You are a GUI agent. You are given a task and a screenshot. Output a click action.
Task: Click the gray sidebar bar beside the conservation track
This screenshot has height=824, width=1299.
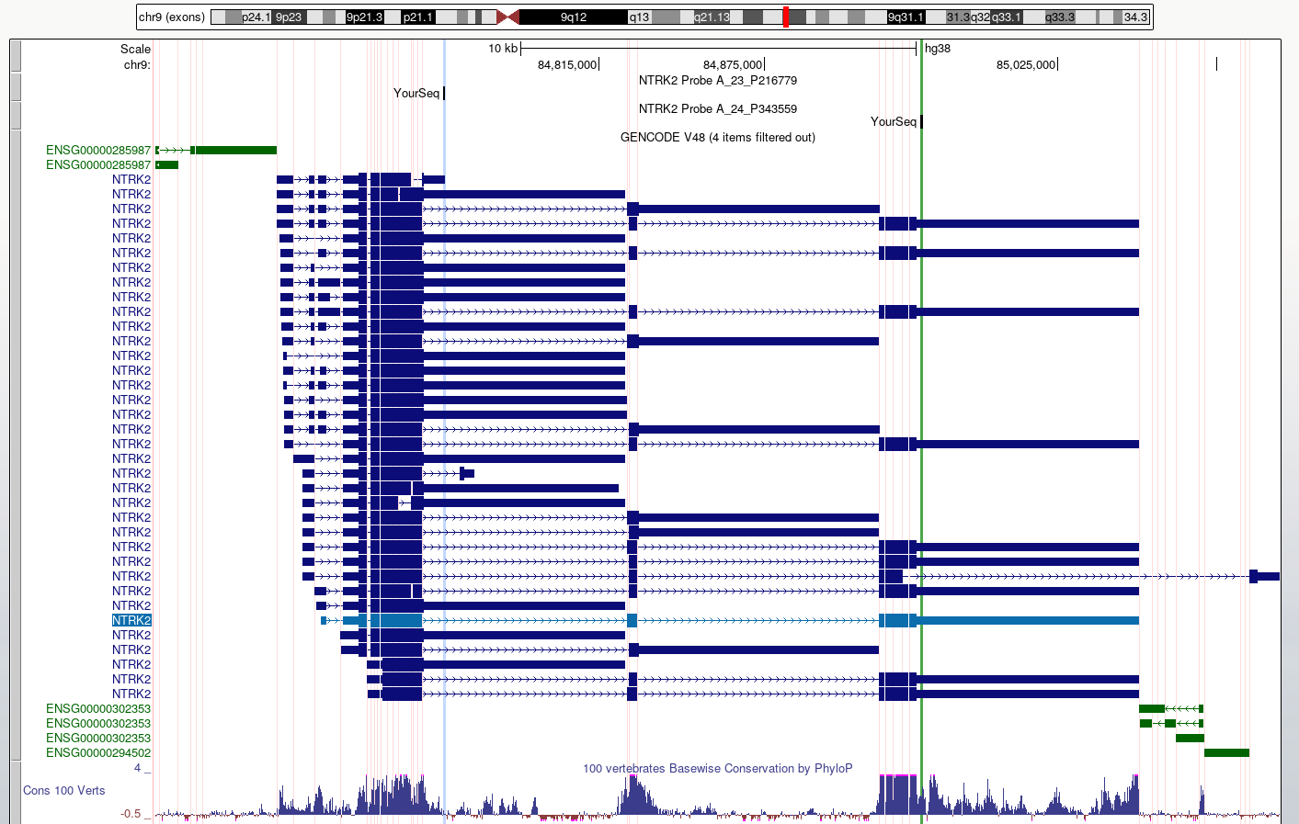pyautogui.click(x=15, y=790)
